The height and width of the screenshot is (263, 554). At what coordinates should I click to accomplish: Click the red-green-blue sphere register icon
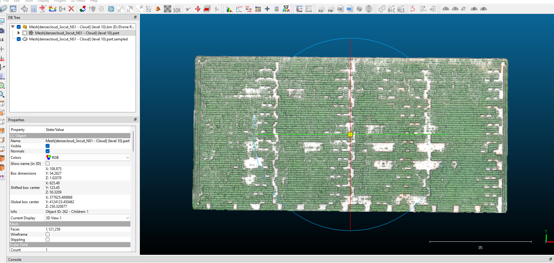(83, 9)
